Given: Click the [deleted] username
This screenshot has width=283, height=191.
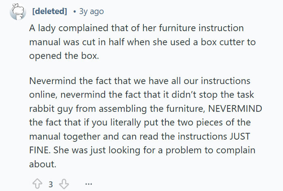Looking at the screenshot, I should (49, 11).
